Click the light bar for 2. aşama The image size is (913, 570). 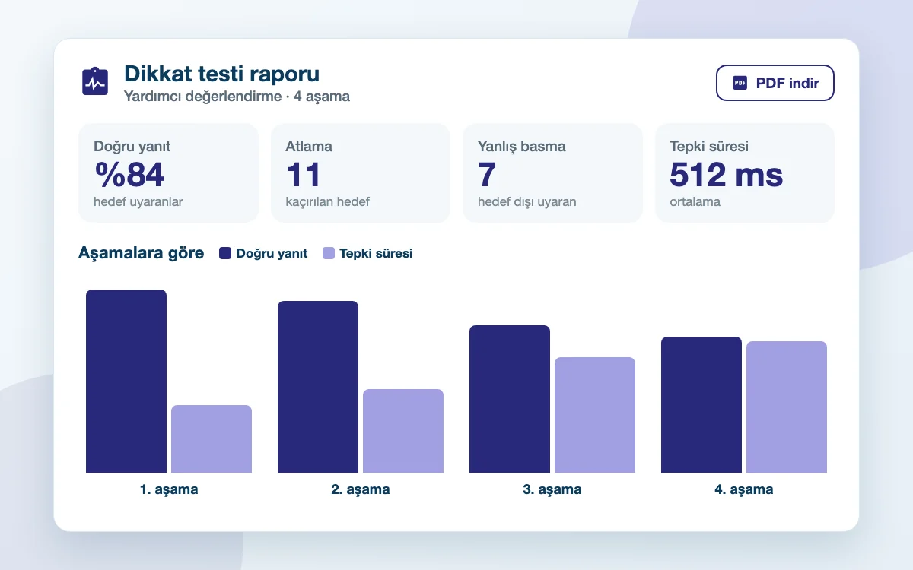pos(403,431)
